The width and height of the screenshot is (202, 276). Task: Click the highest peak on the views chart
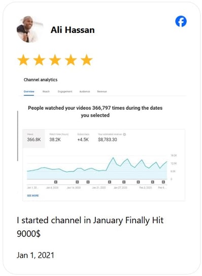point(113,158)
